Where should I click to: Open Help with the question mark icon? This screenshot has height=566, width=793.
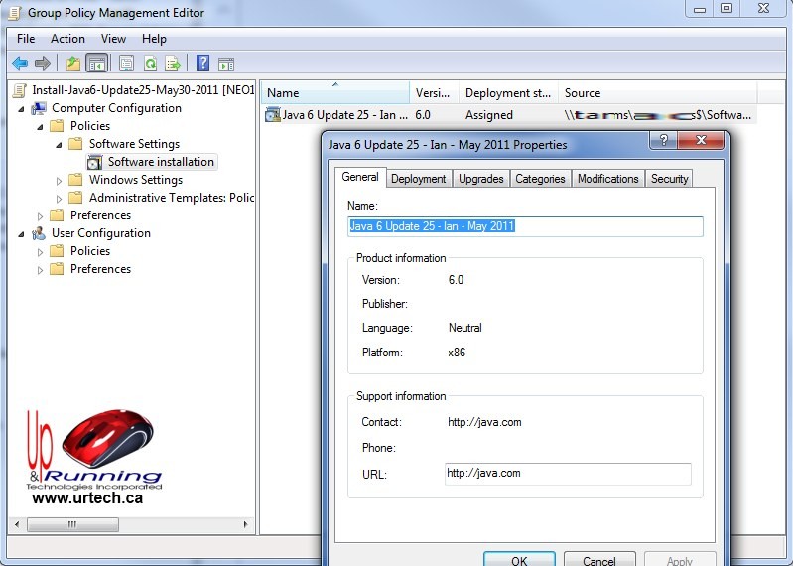(202, 64)
